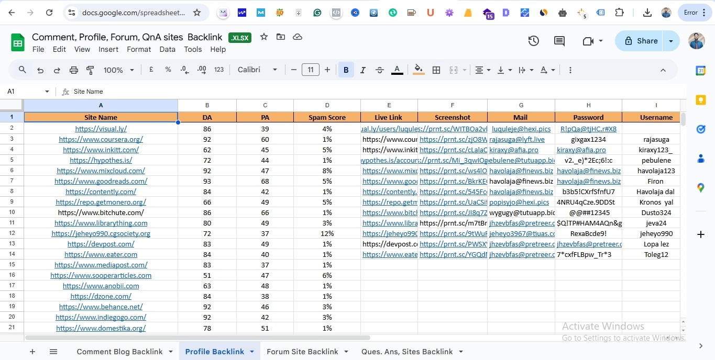Pick a cell fill color
The width and height of the screenshot is (715, 360).
point(419,70)
